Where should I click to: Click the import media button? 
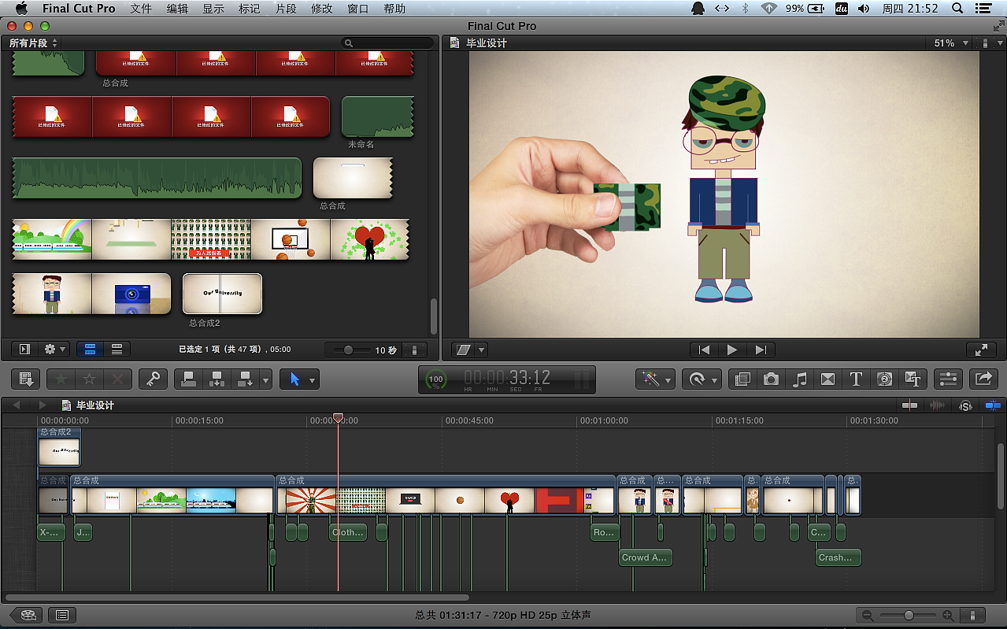26,379
